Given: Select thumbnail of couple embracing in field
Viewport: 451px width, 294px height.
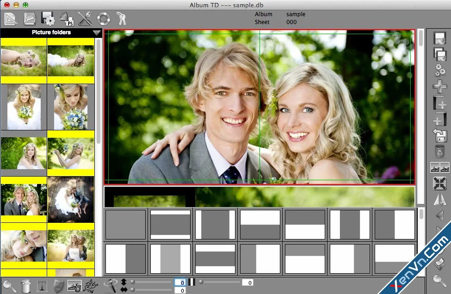Looking at the screenshot, I should [x=71, y=246].
